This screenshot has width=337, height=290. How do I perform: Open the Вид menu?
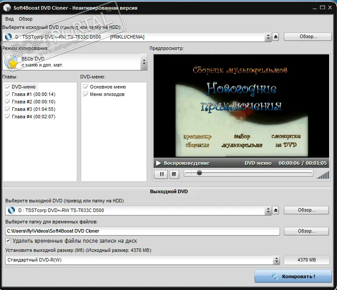point(9,19)
